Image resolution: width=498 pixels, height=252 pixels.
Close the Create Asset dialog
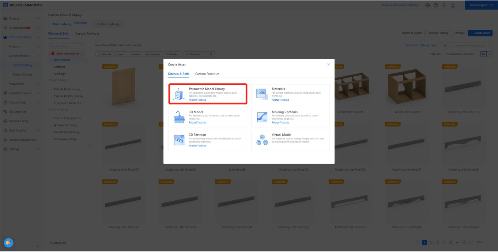329,65
